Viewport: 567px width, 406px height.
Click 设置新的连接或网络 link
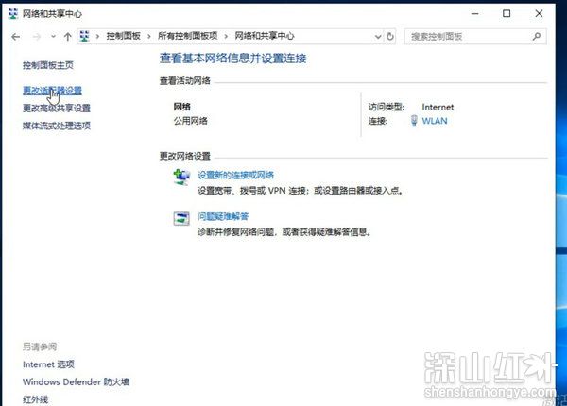235,176
